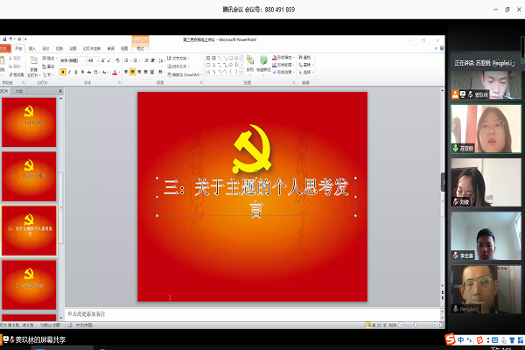
Task: Switch to the Insert ribbon tab
Action: pyautogui.click(x=32, y=48)
